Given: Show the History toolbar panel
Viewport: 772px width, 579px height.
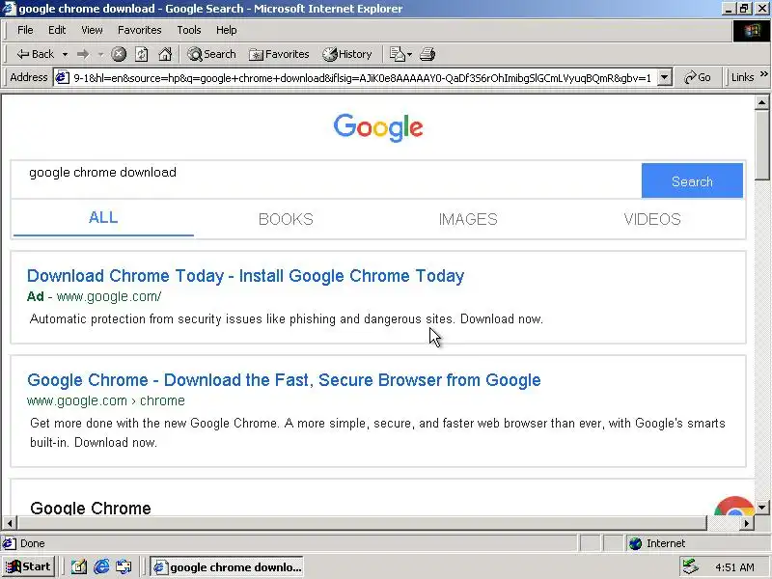Looking at the screenshot, I should tap(347, 54).
